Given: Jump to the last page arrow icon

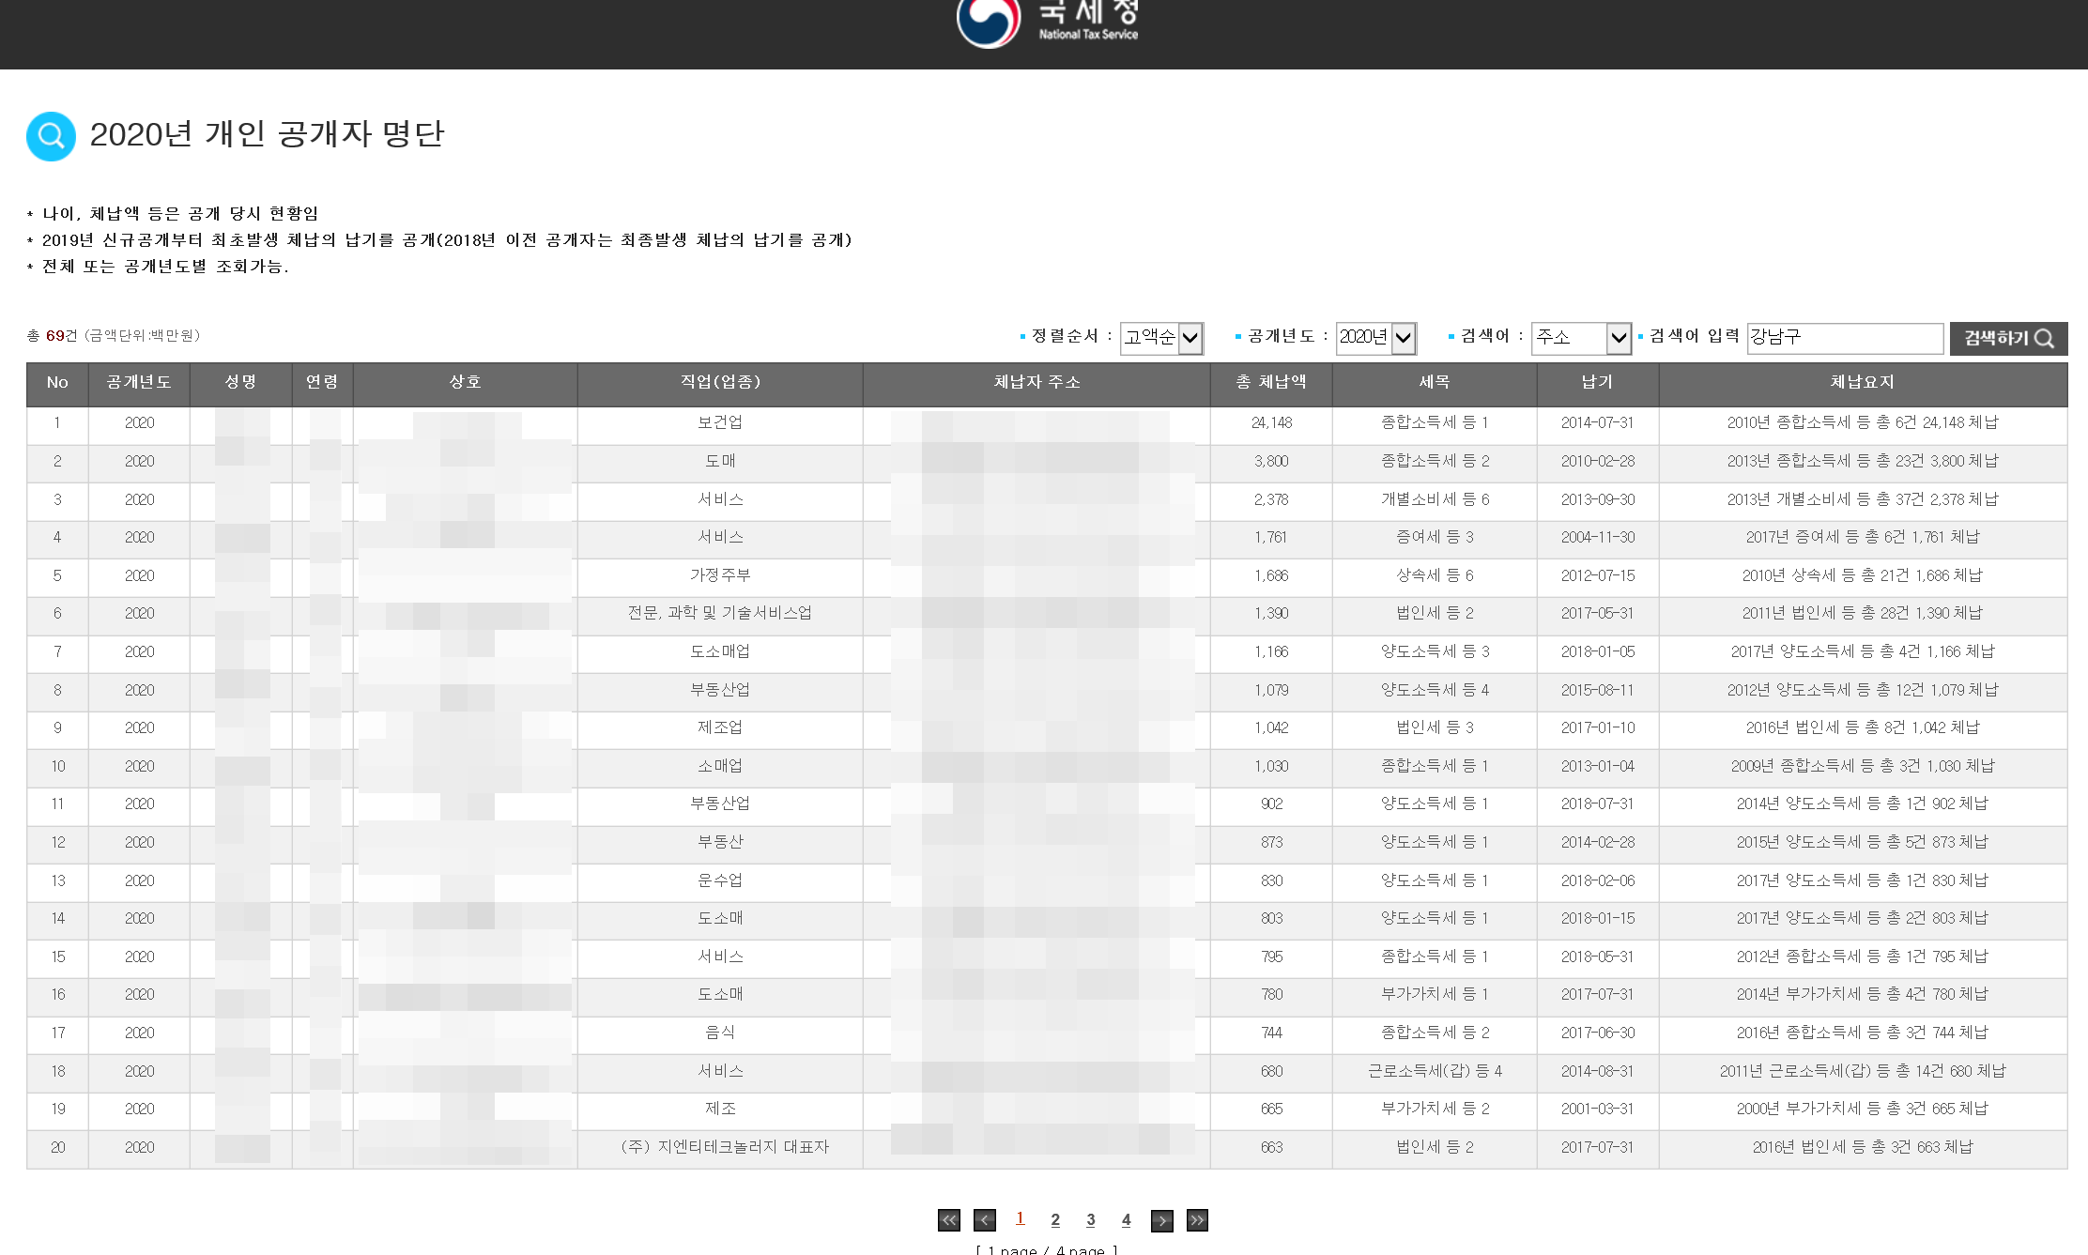Looking at the screenshot, I should coord(1197,1220).
